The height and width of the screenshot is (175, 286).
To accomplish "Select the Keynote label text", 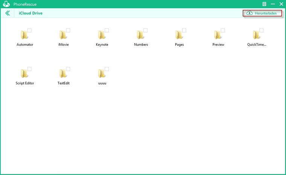I will [102, 45].
